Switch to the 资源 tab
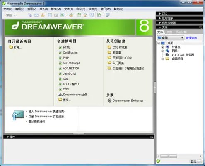Viewport: 205px width, 166px height. tap(169, 32)
